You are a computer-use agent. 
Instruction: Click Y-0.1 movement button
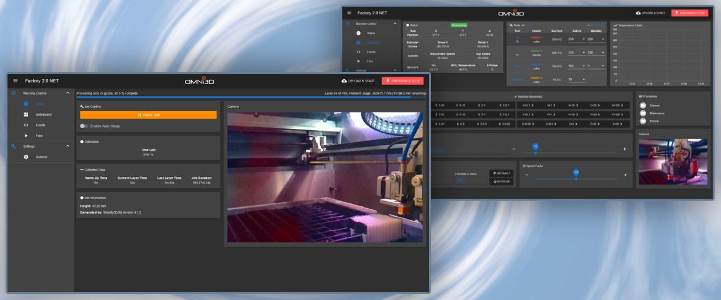click(x=505, y=114)
